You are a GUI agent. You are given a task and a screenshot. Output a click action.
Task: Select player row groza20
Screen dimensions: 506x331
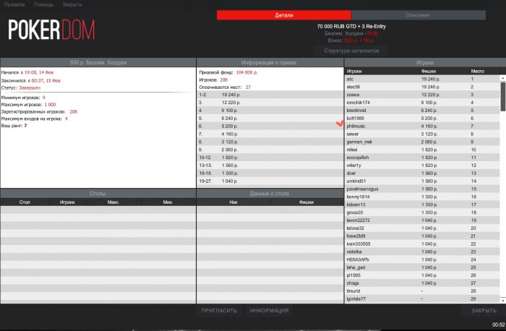coord(422,212)
